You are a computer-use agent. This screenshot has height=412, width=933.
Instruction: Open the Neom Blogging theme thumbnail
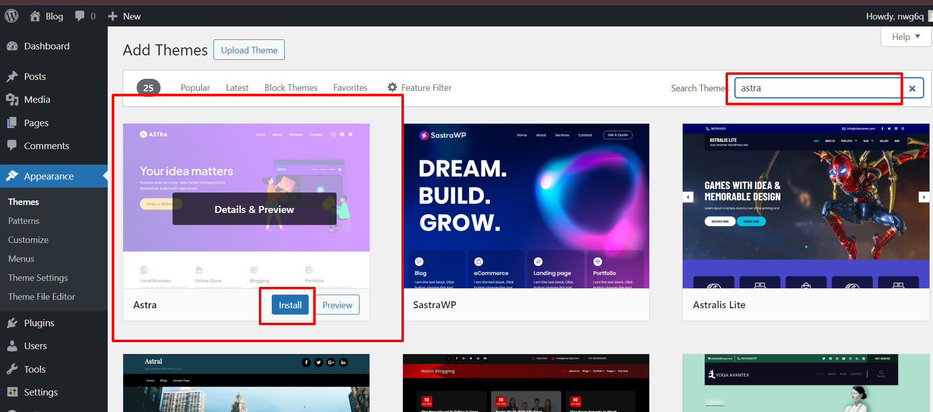click(x=526, y=383)
